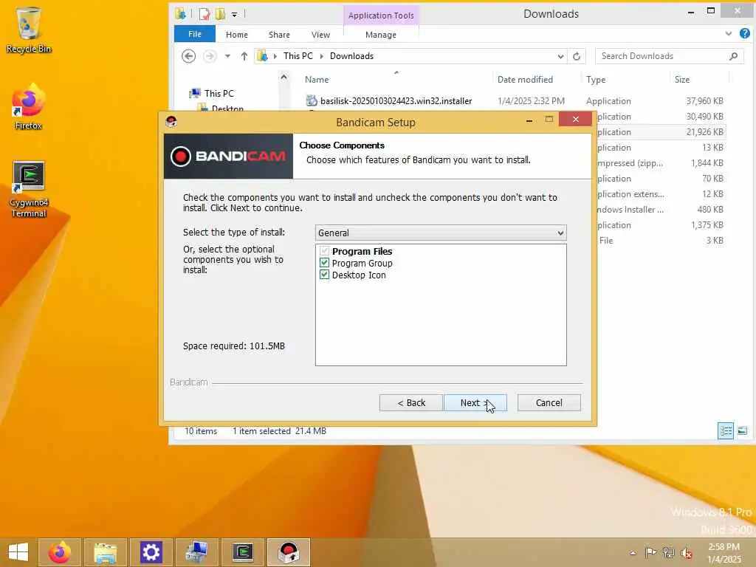
Task: Click the Properties quick access icon
Action: [x=205, y=14]
